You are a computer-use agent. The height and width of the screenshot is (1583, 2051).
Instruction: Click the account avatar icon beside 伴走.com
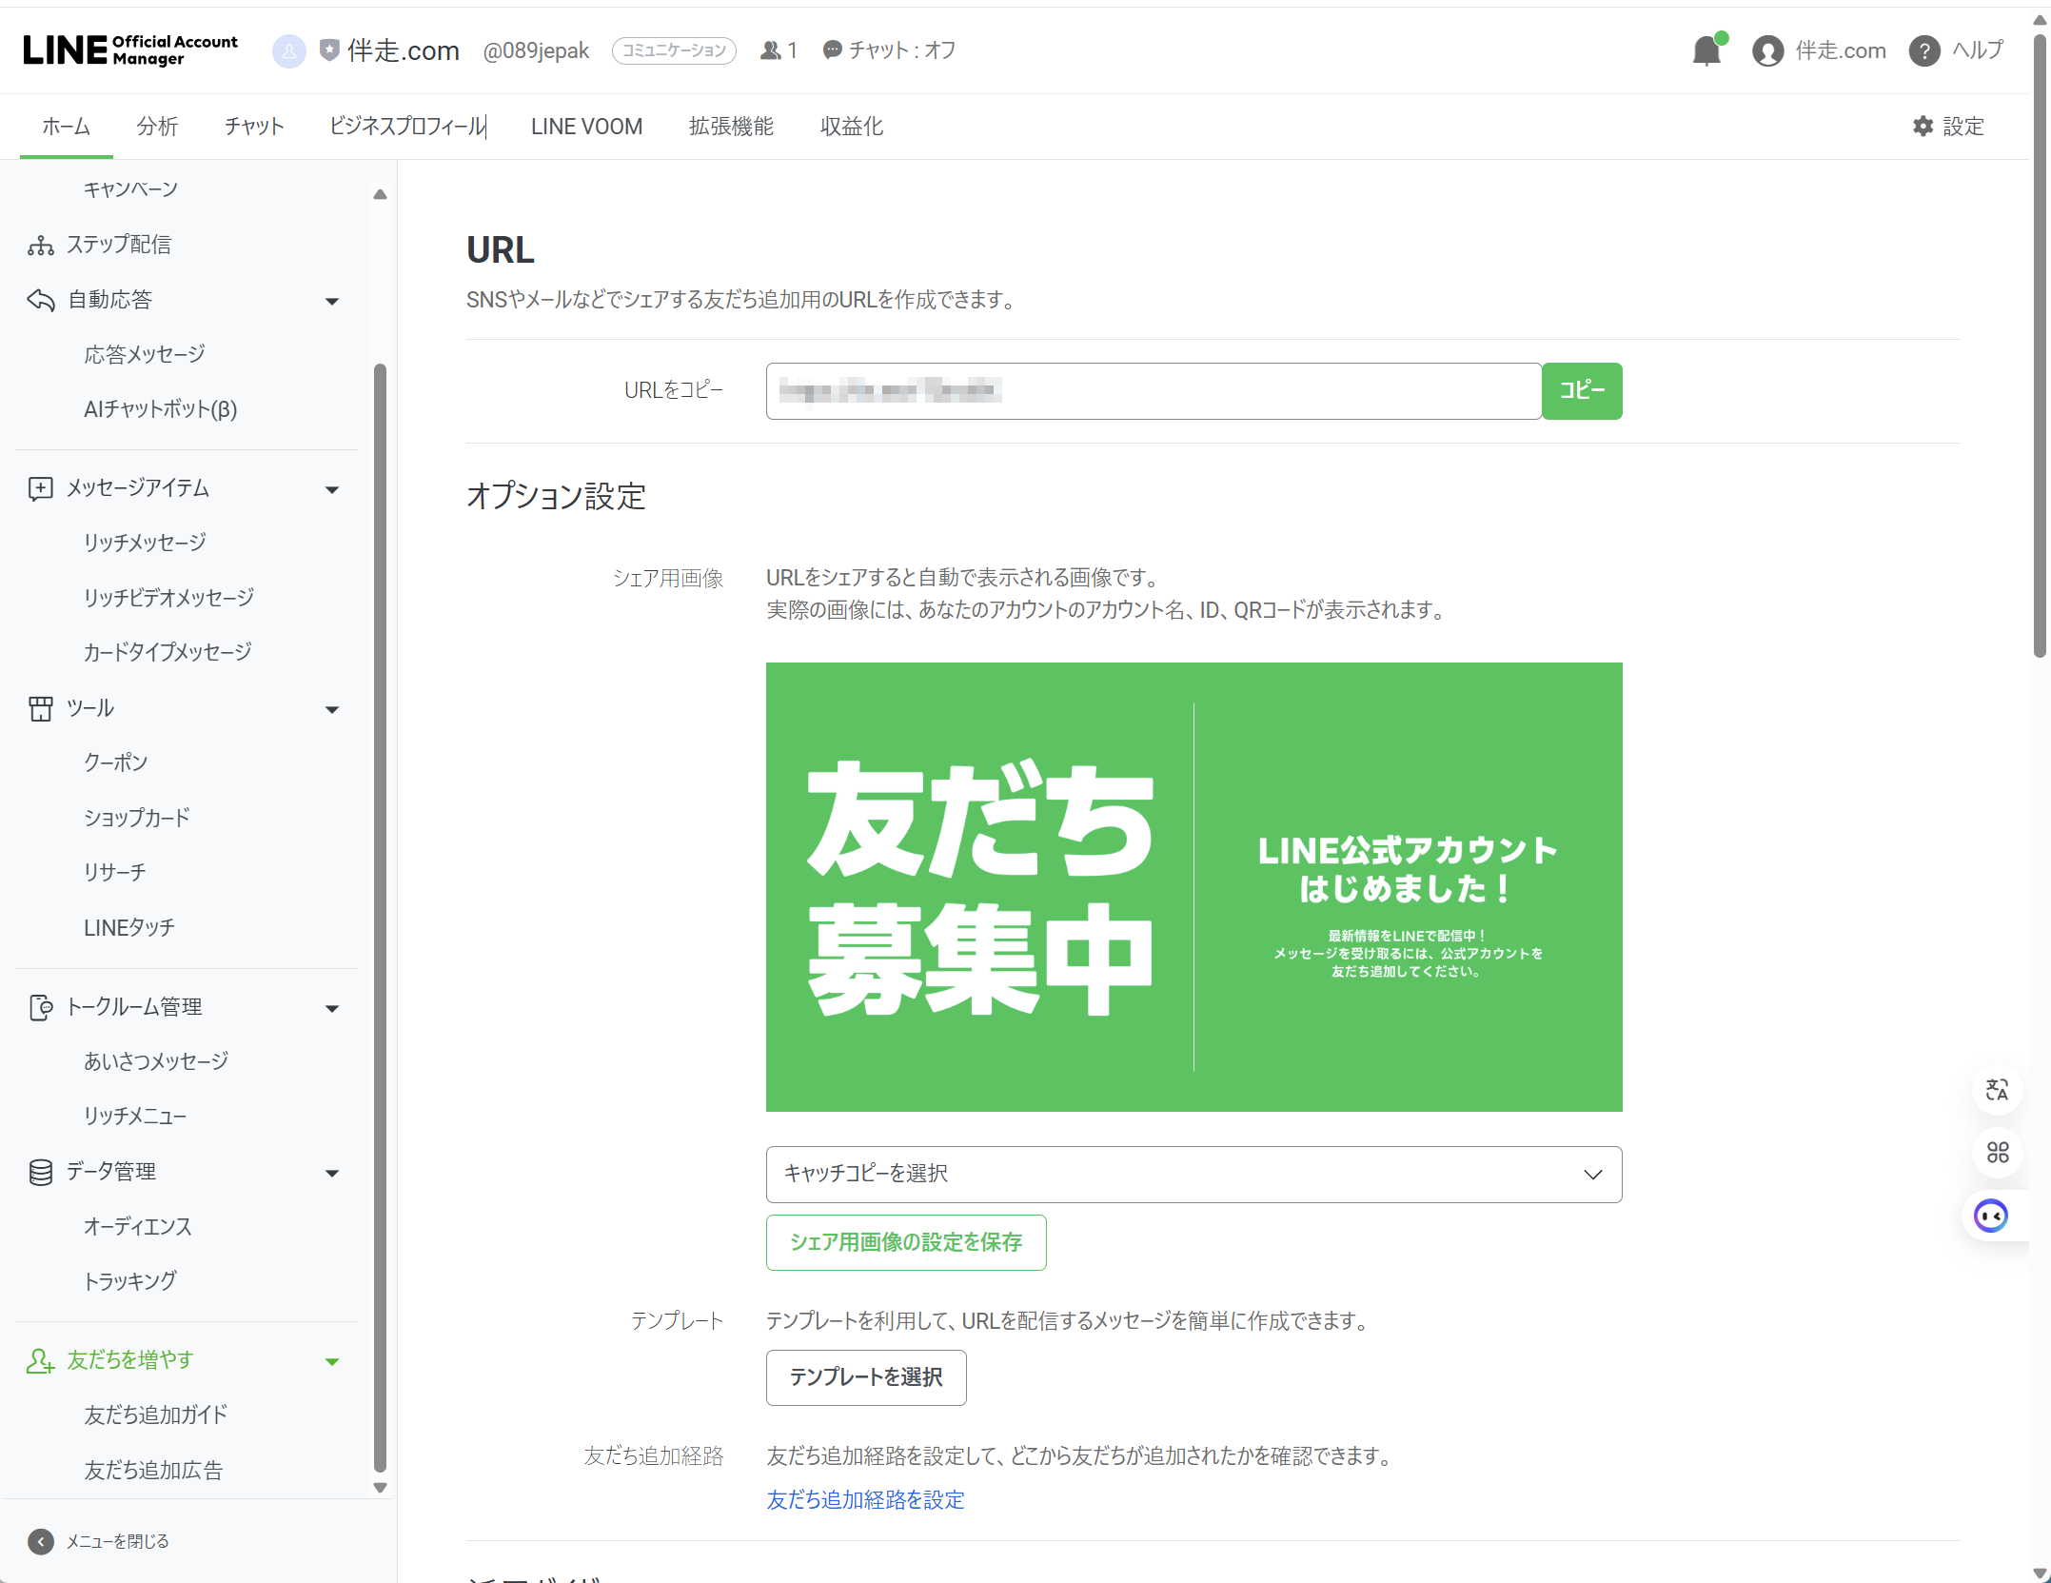coord(289,50)
